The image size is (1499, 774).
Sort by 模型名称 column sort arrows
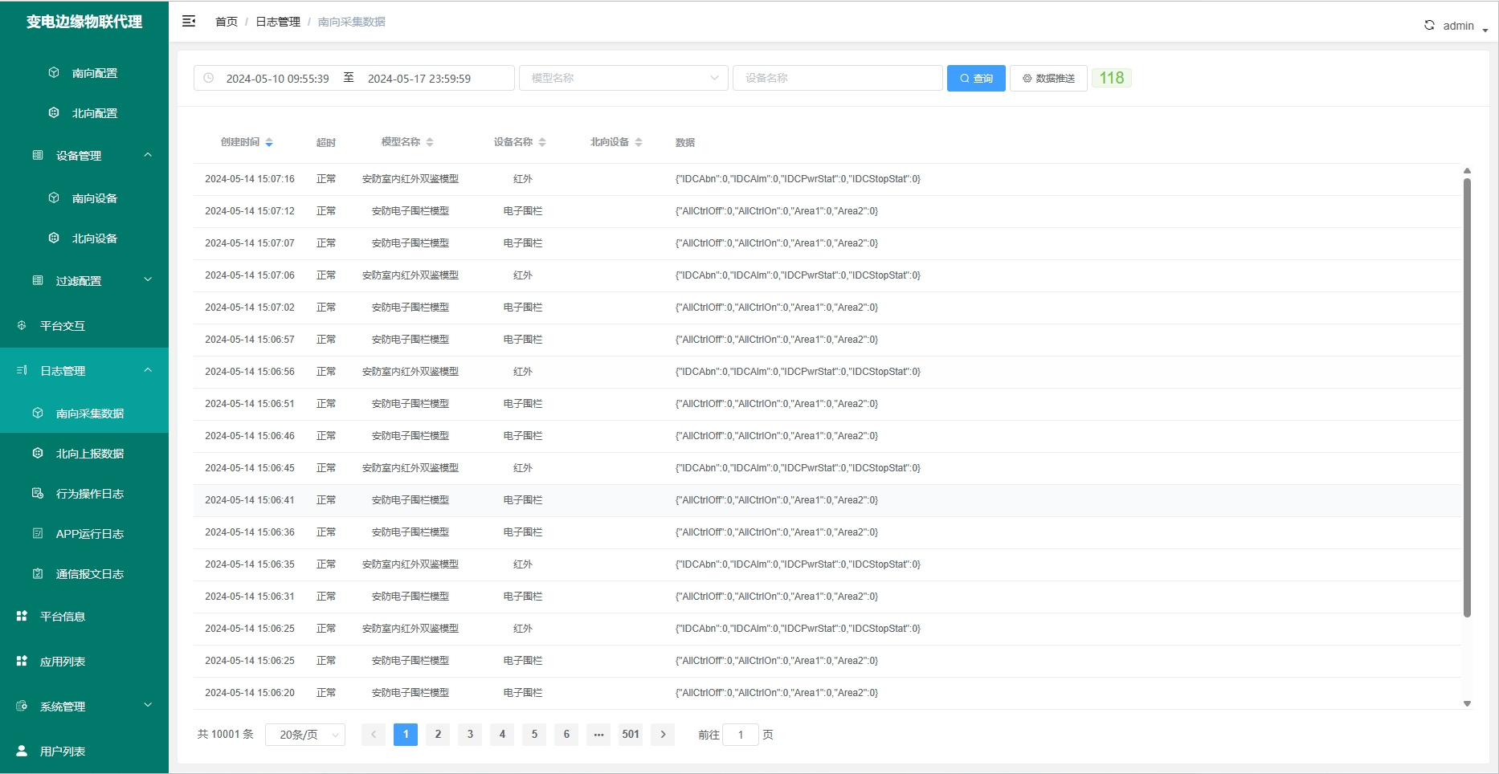[x=430, y=143]
